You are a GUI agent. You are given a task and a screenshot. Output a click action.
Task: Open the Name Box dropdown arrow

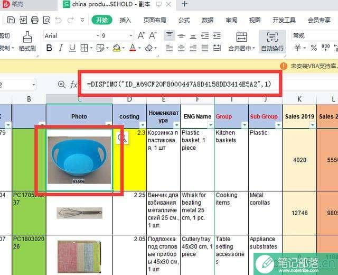coord(34,85)
